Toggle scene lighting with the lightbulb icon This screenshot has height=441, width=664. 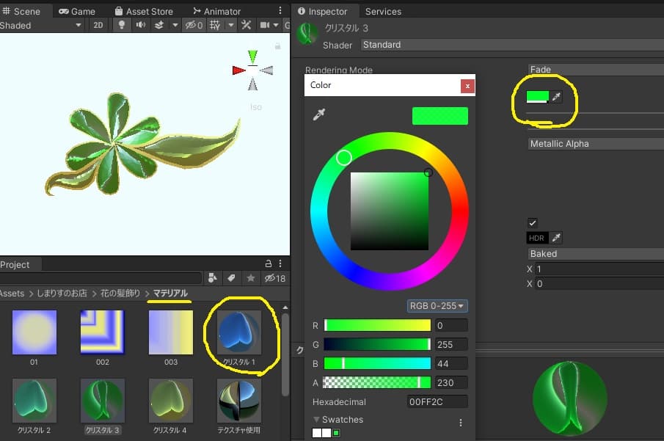(x=121, y=25)
